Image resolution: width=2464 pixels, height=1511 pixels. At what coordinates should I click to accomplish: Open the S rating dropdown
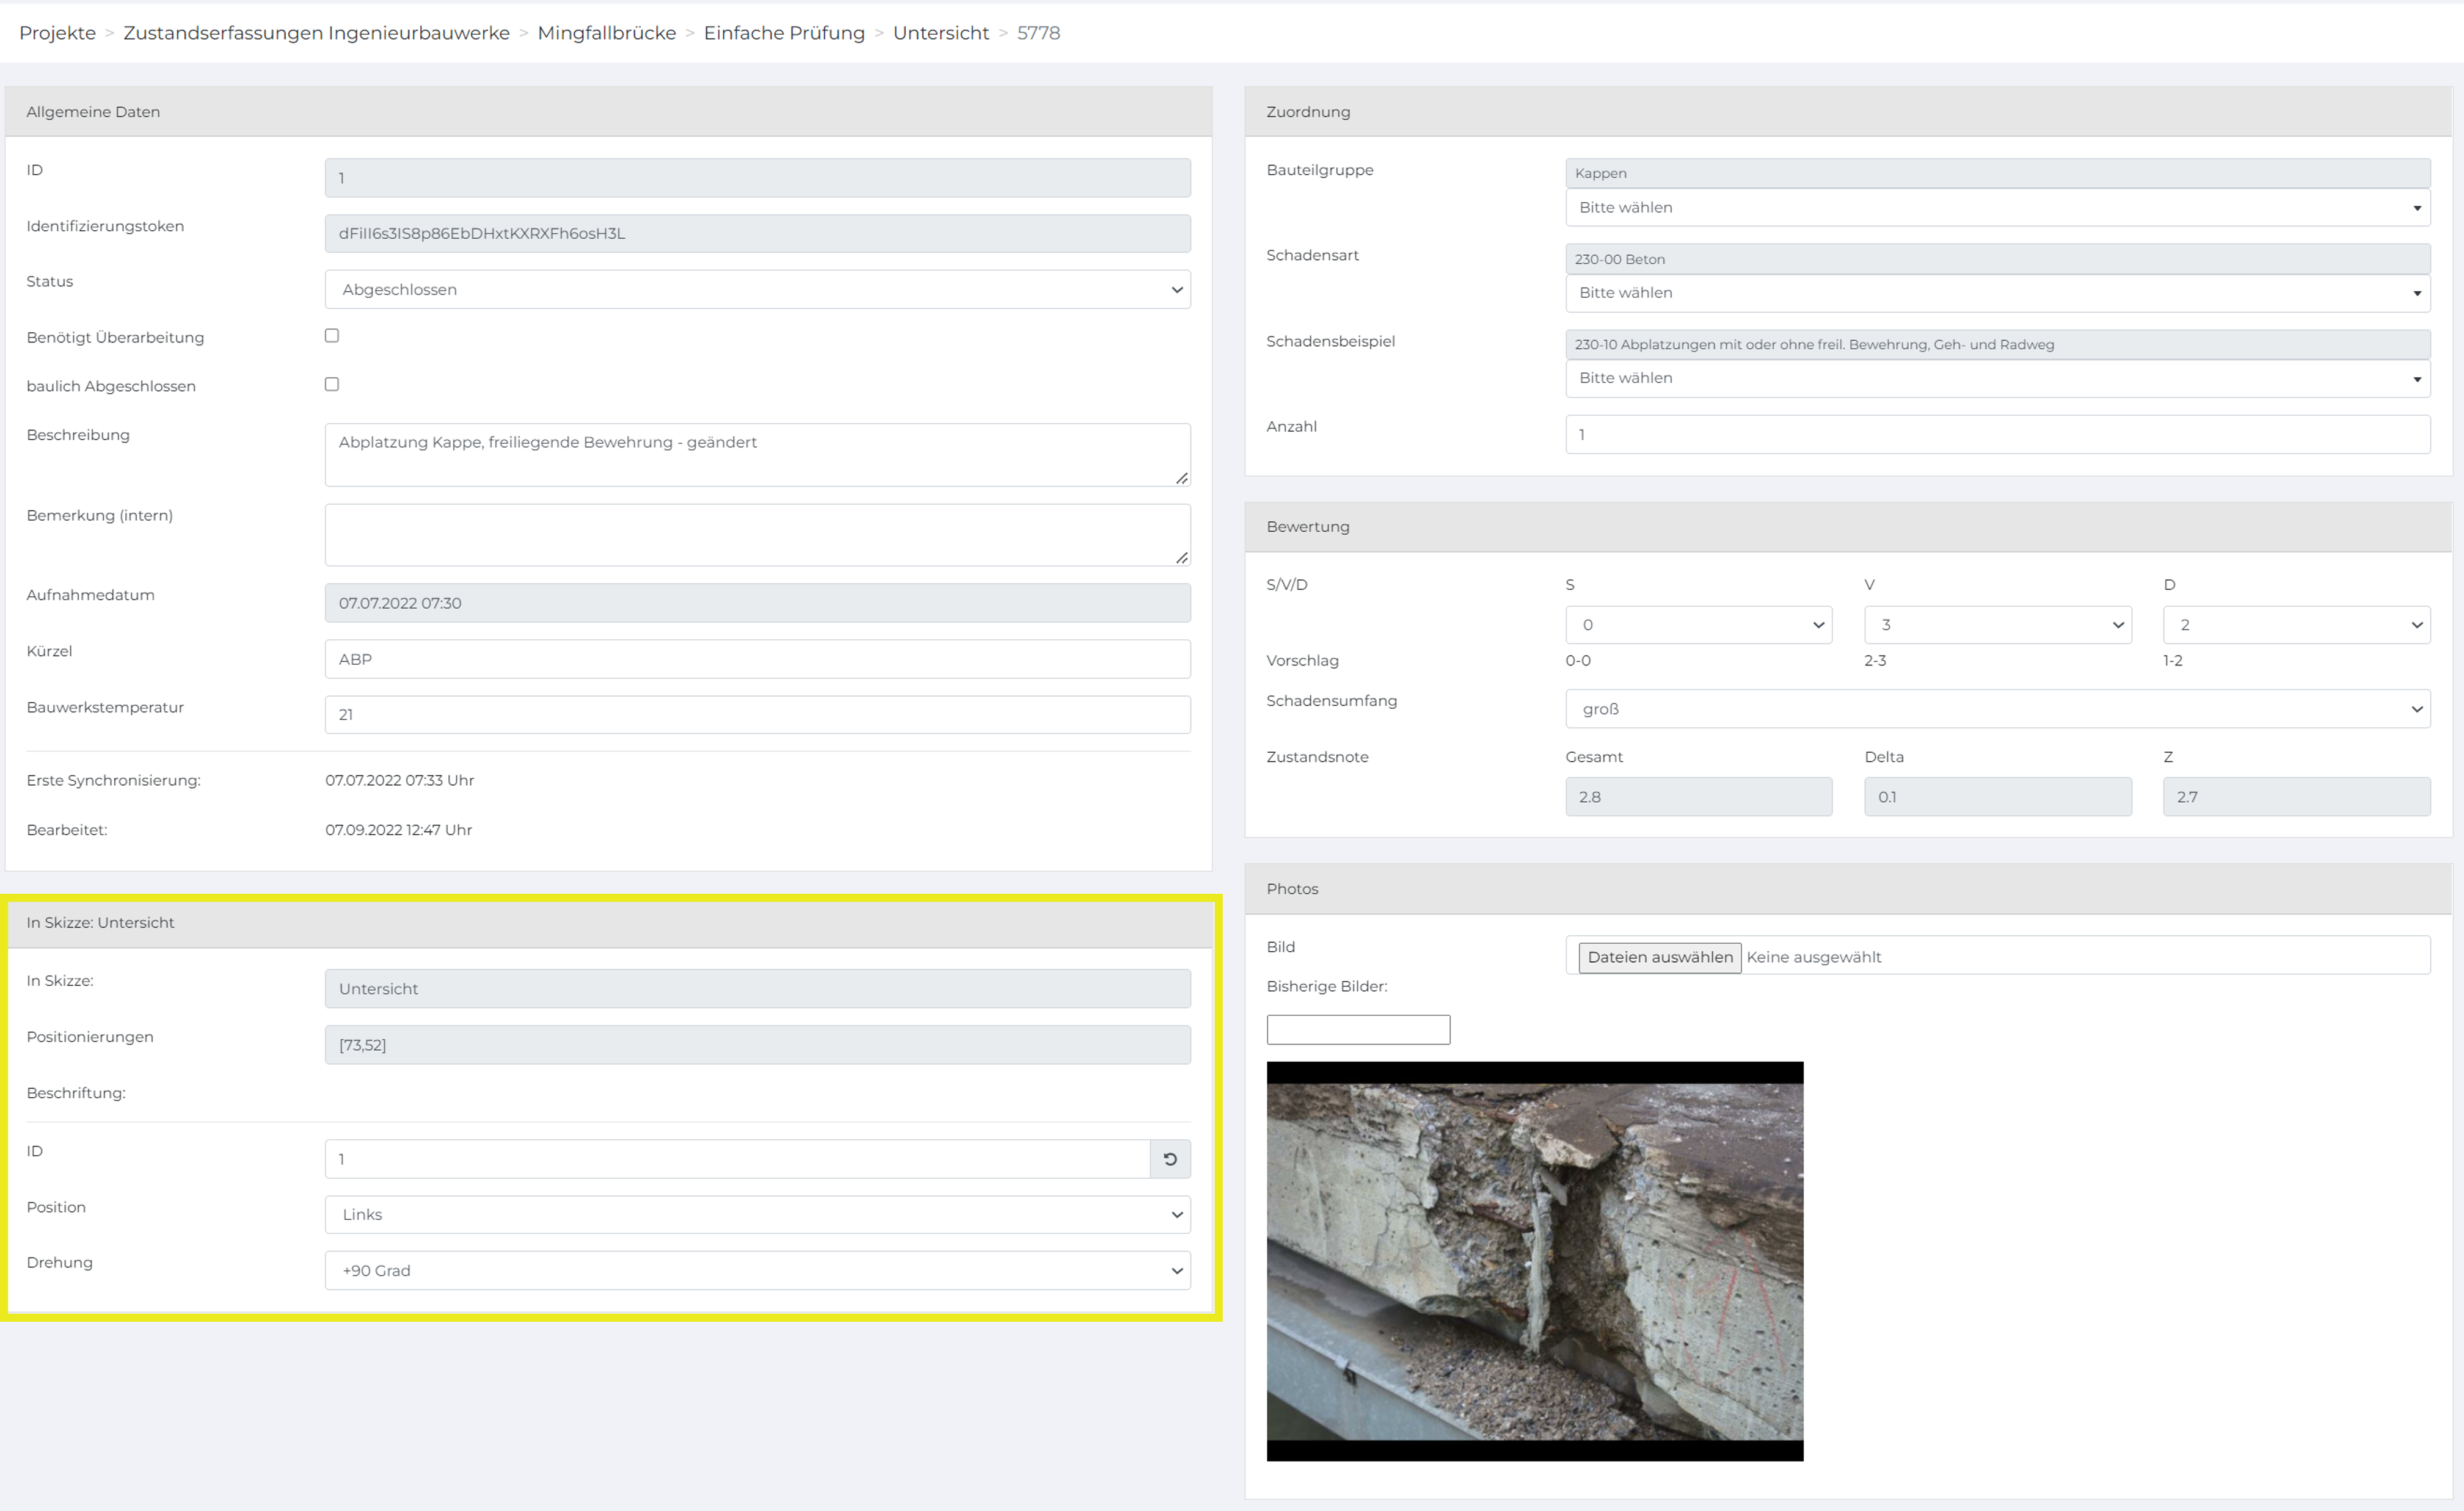(1698, 625)
